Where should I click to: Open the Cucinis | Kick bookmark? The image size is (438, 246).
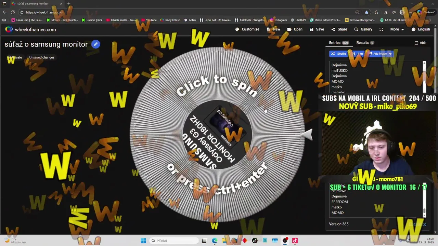92,20
